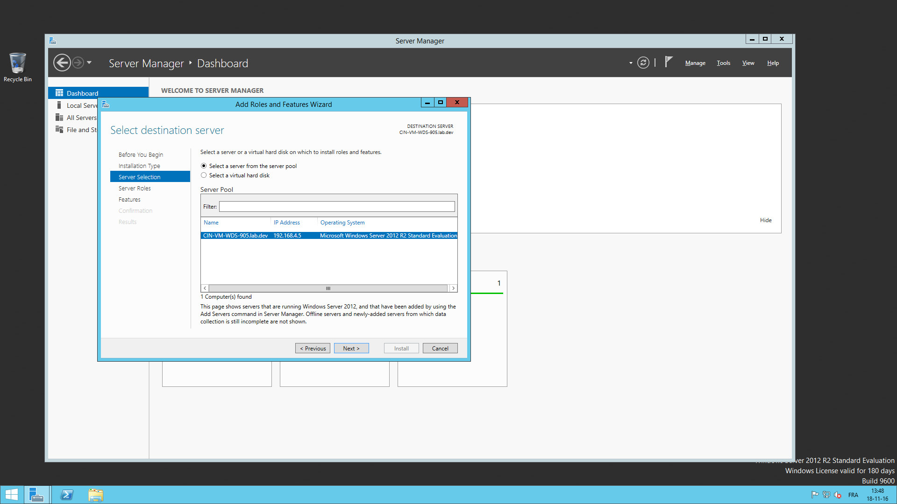The image size is (897, 504).
Task: Open File Explorer from the taskbar
Action: pos(95,495)
